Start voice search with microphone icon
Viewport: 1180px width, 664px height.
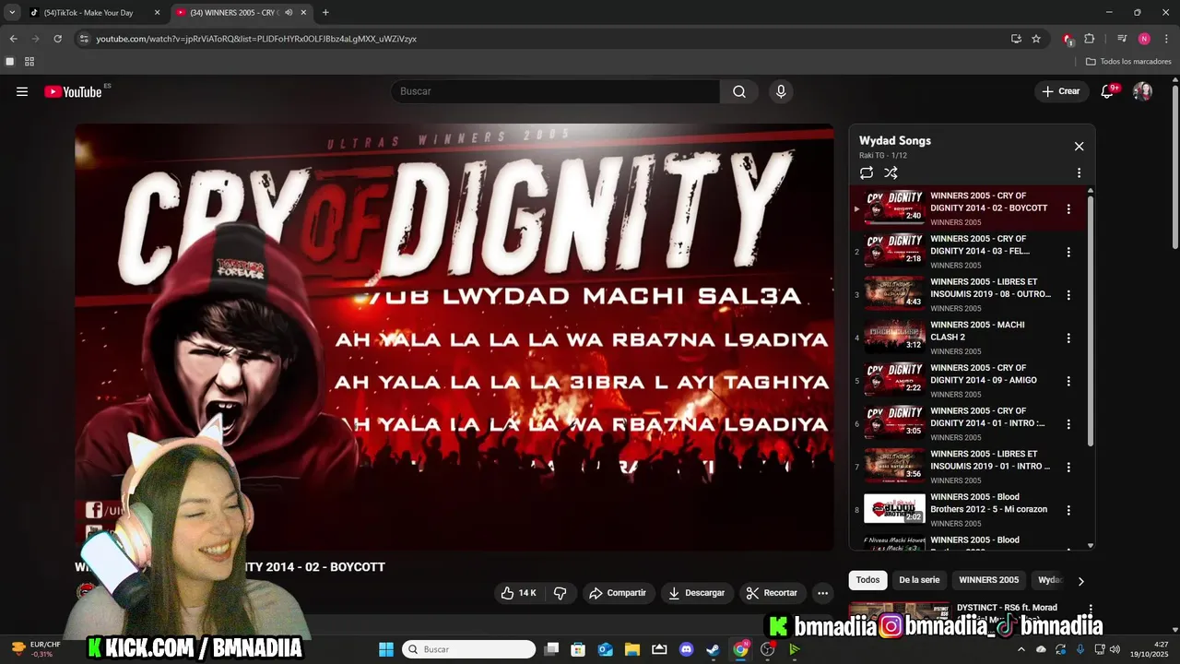pos(781,91)
